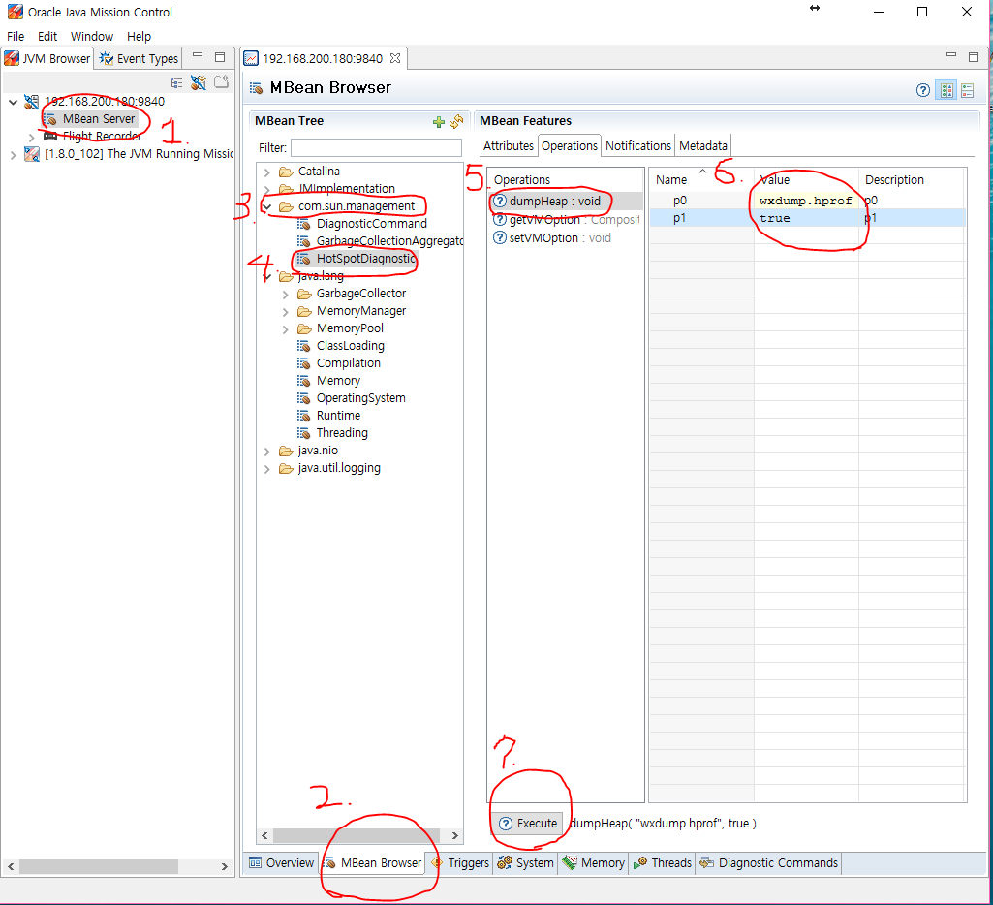Select the DiagnosticCommand MBean
Screen dimensions: 993x905
pos(372,224)
